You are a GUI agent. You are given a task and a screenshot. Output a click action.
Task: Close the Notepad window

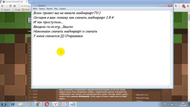click(x=170, y=6)
